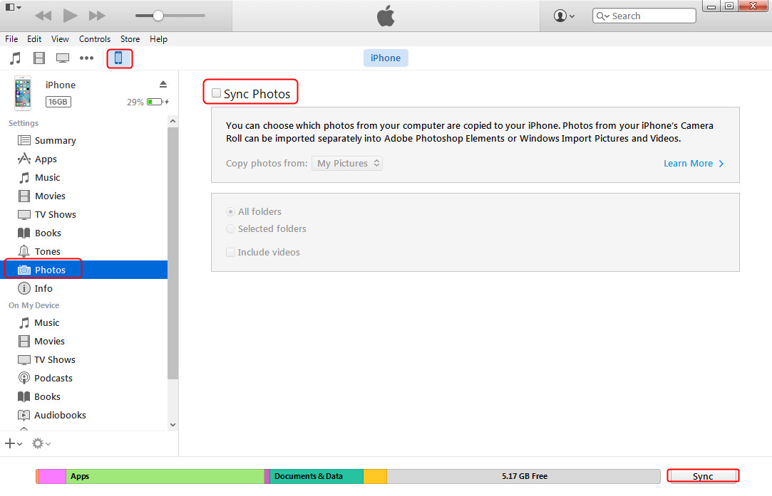
Task: Click the play button
Action: (71, 16)
